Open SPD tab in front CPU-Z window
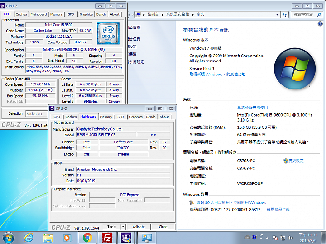Screen dimensions: 326x244 tap(120, 117)
